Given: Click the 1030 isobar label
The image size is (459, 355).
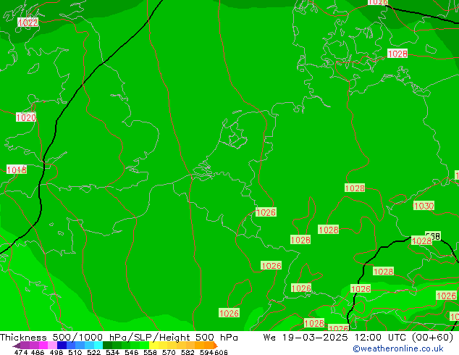Looking at the screenshot, I should pos(424,206).
